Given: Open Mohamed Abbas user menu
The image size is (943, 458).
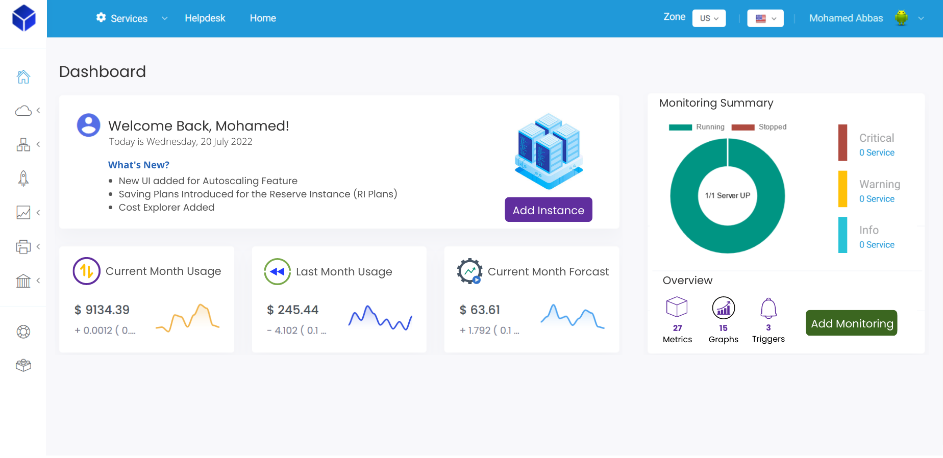Looking at the screenshot, I should pos(846,18).
